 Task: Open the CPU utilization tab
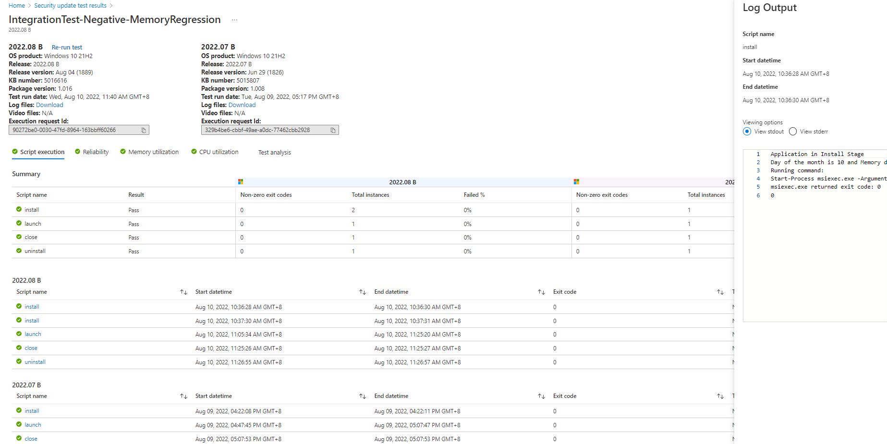click(215, 152)
